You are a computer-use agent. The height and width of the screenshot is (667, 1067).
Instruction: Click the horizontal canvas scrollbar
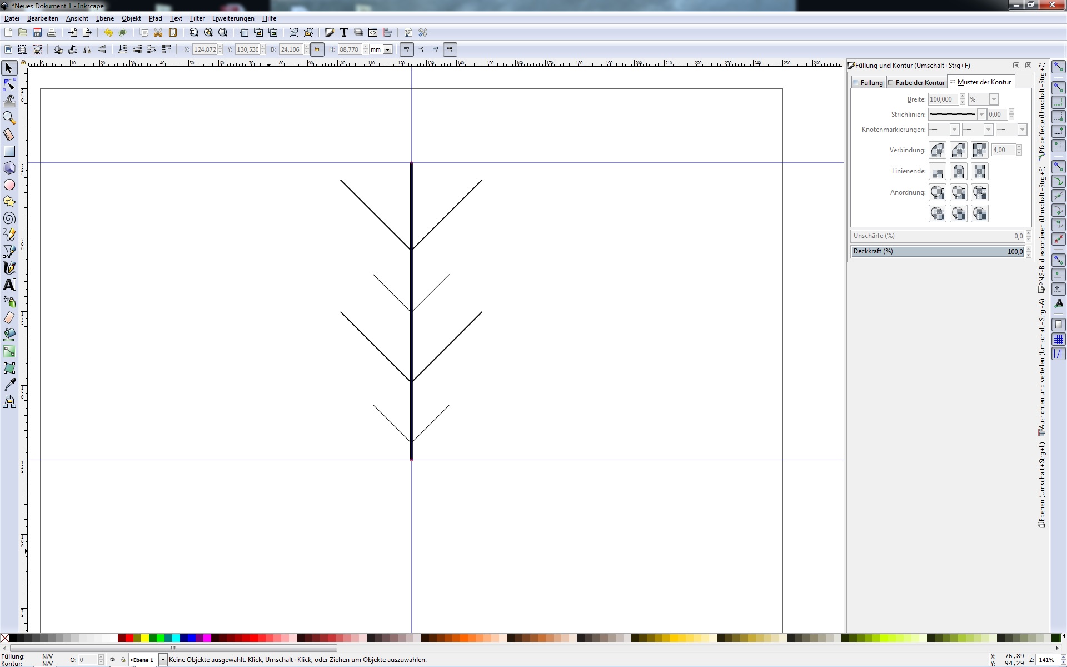point(173,648)
